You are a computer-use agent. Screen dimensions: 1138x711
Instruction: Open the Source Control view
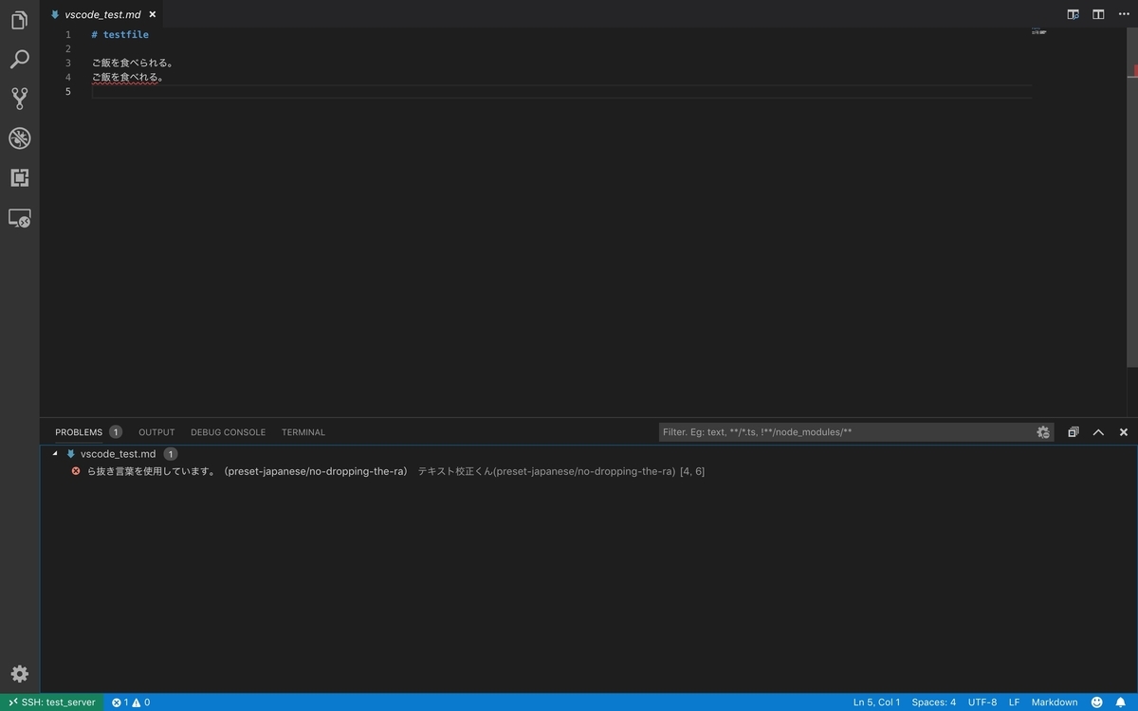coord(19,99)
